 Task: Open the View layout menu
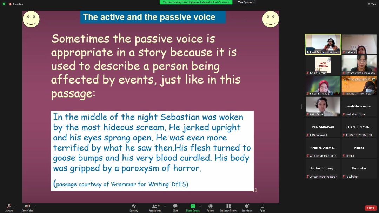coord(372,4)
